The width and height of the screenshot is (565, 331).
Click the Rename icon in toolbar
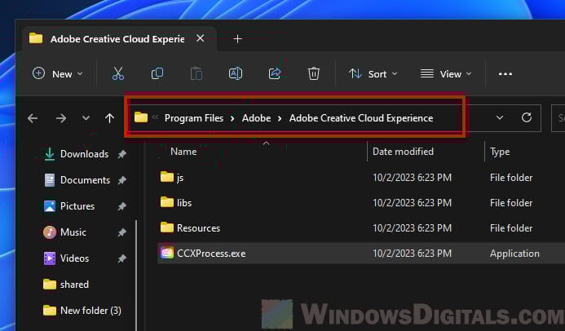click(236, 73)
